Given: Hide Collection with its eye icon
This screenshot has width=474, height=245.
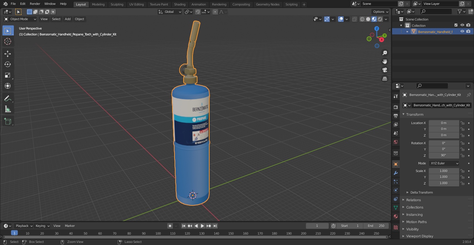Looking at the screenshot, I should [x=462, y=25].
